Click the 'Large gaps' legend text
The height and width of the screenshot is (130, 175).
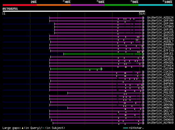[x=11, y=128]
